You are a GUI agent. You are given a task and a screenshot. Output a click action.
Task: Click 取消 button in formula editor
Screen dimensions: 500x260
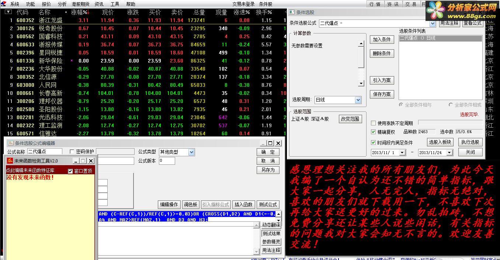pyautogui.click(x=268, y=161)
